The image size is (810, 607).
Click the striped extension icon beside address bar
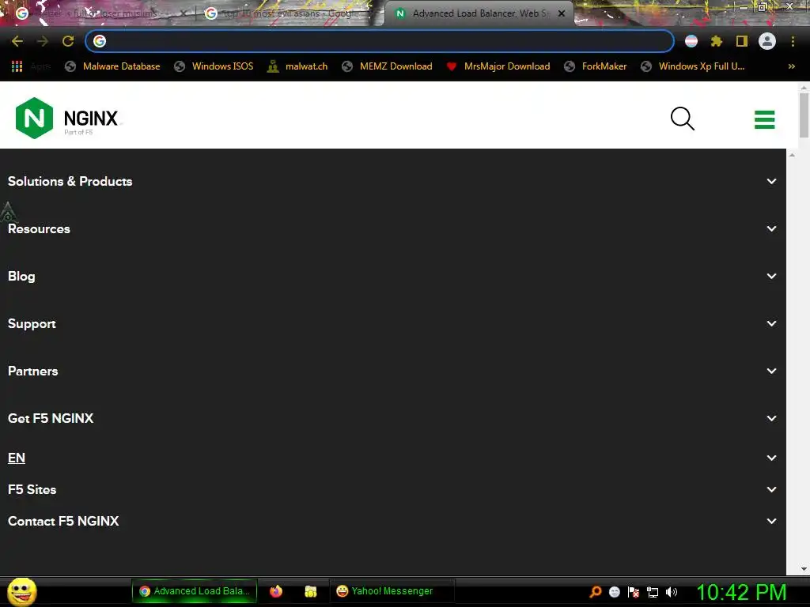coord(691,41)
